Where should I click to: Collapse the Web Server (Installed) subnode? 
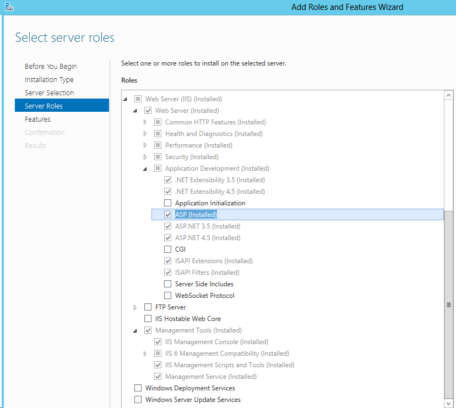tap(135, 111)
